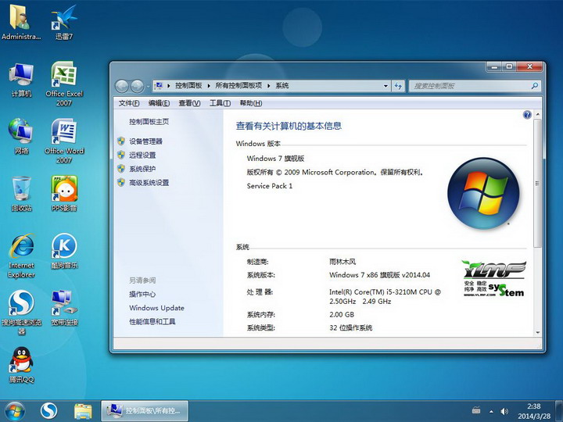The height and width of the screenshot is (422, 563).
Task: Open the 查看(V) menu
Action: click(x=189, y=103)
